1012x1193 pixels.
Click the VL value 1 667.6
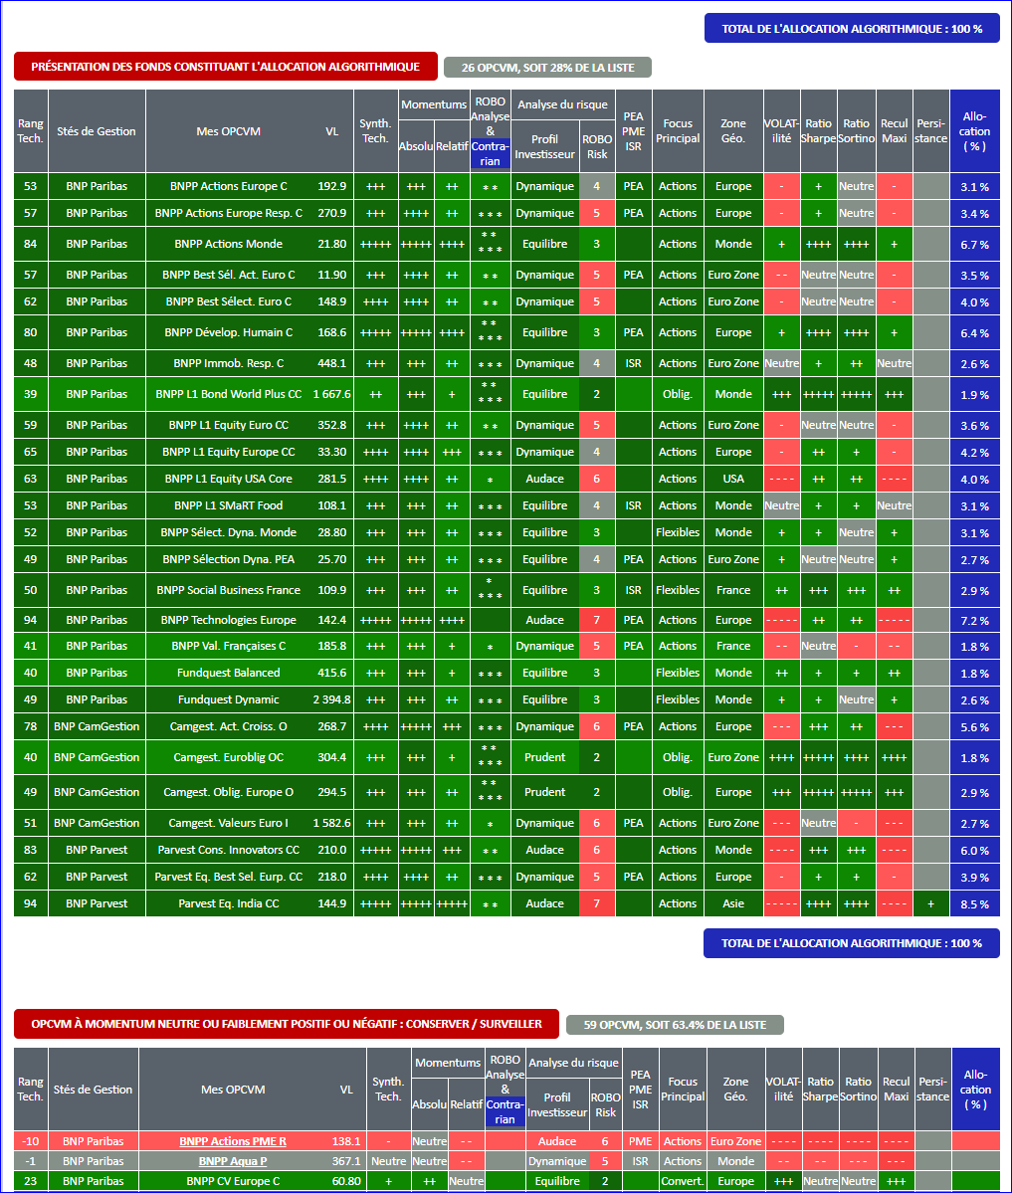[x=331, y=394]
